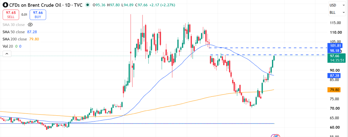
Task: Click the C97.66 close price value
Action: [x=141, y=5]
